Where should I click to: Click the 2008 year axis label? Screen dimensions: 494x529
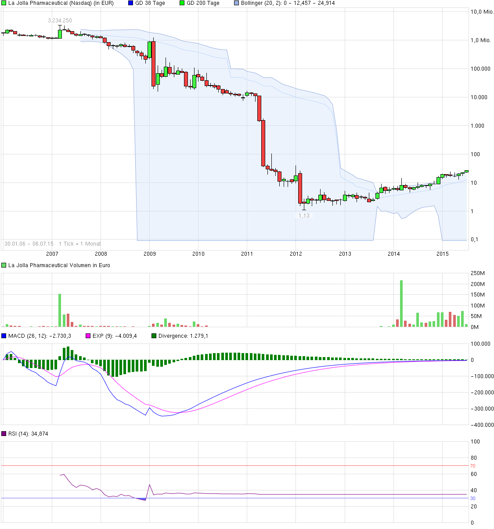[101, 254]
